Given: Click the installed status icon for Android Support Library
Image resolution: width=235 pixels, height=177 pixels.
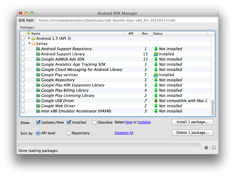Looking at the screenshot, I should click(x=156, y=54).
